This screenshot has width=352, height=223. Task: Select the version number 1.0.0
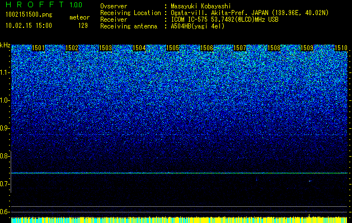[x=76, y=5]
